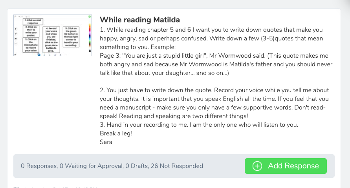
Task: Click the plus circle icon on Add Response
Action: tap(257, 166)
